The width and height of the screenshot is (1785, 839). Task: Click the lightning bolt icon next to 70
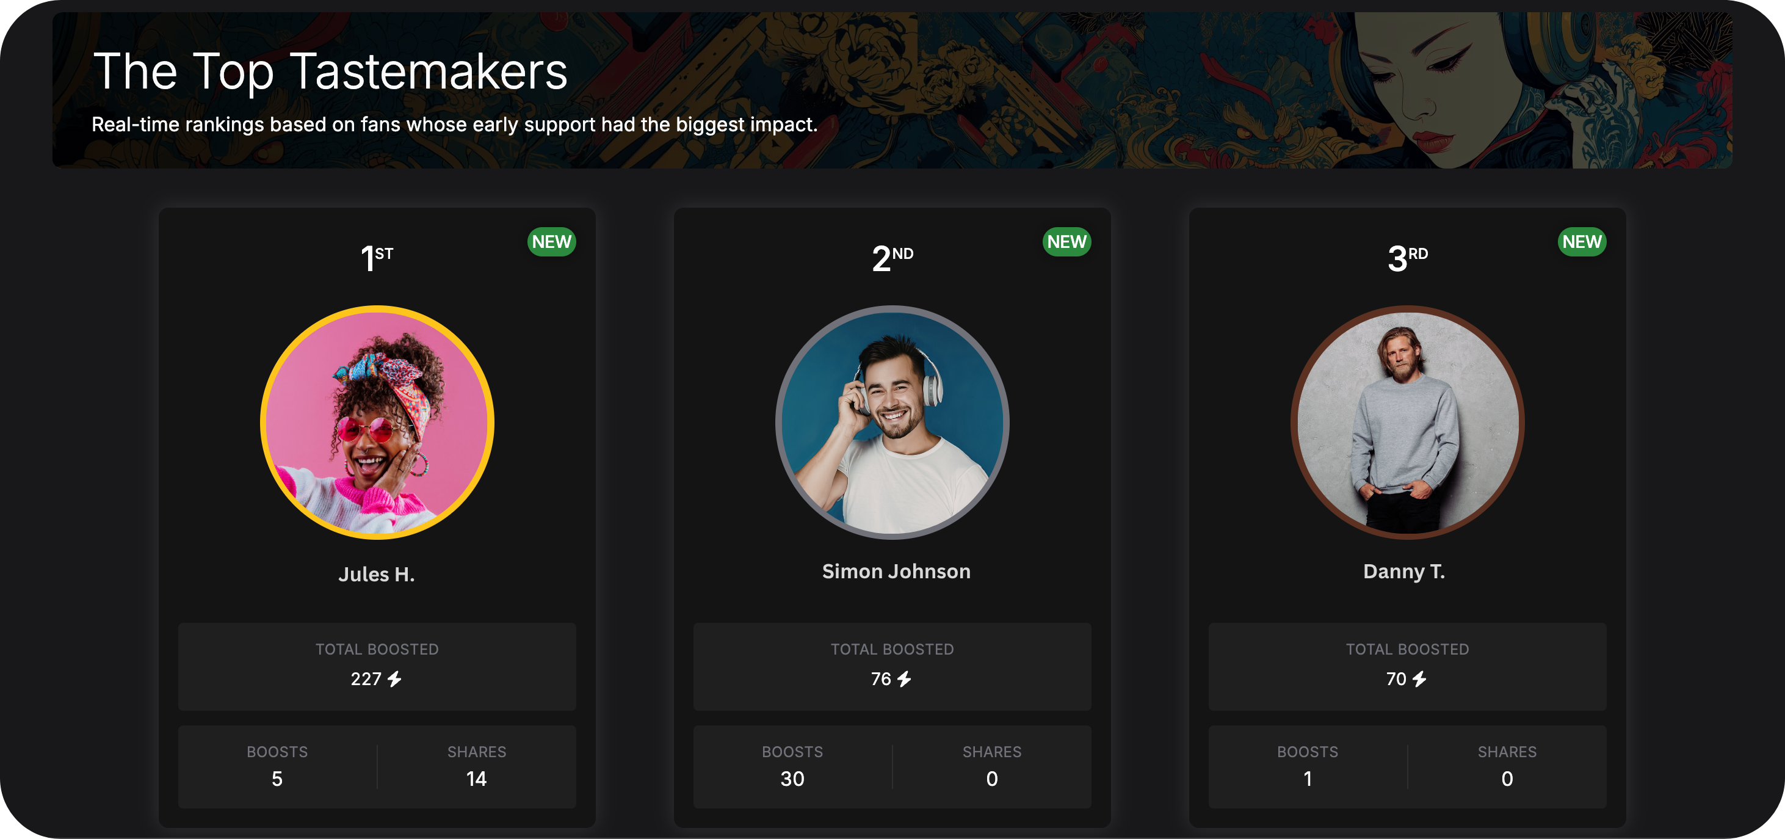pyautogui.click(x=1420, y=679)
